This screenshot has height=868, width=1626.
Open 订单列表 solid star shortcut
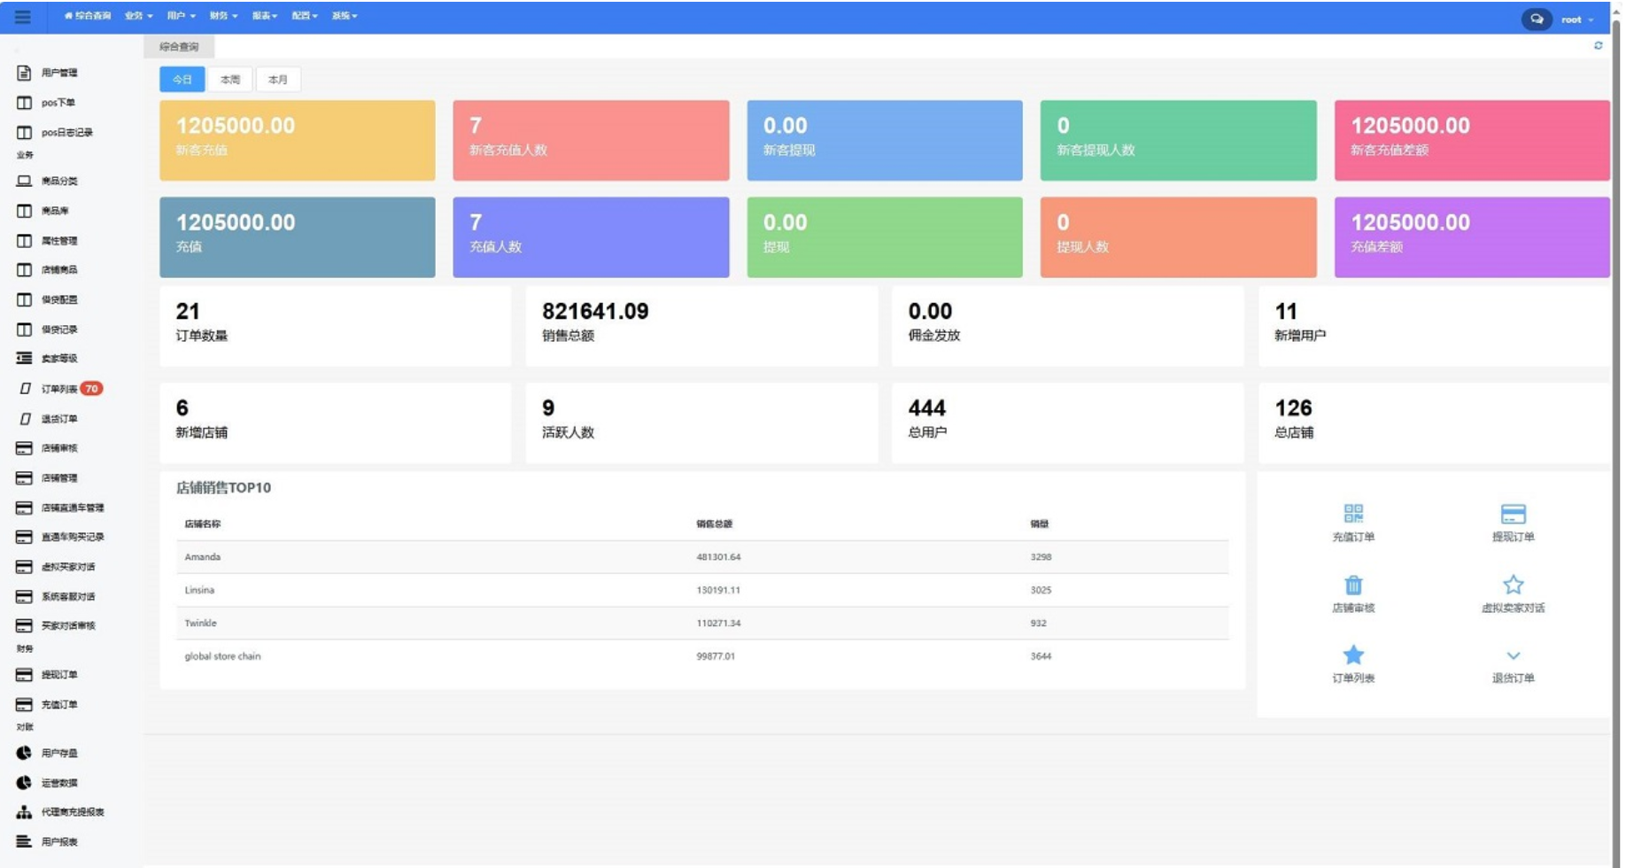click(1353, 655)
